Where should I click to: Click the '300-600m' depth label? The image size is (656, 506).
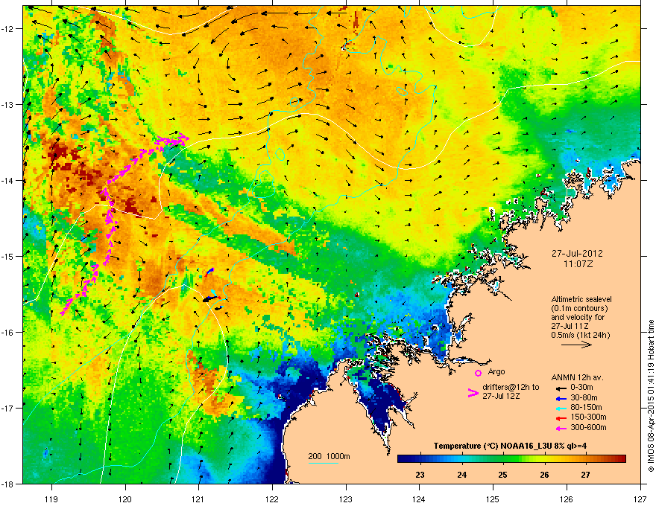(588, 427)
